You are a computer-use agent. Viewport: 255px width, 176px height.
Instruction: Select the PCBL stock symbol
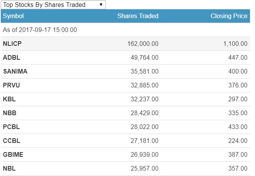click(x=11, y=127)
